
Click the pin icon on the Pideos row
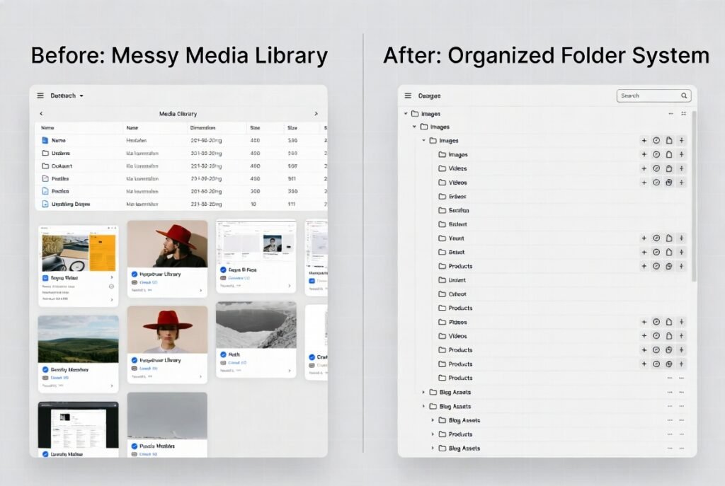point(682,322)
